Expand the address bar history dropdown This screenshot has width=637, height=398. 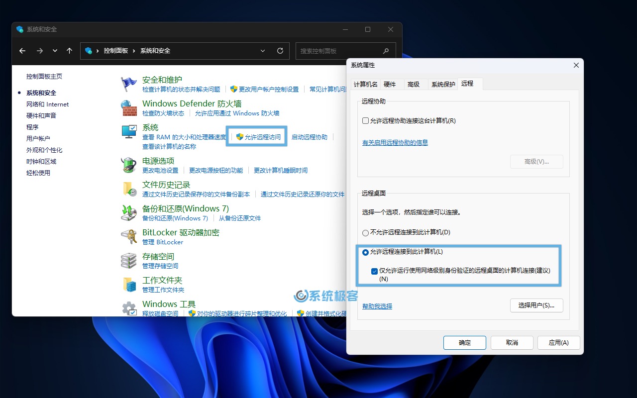click(x=263, y=51)
